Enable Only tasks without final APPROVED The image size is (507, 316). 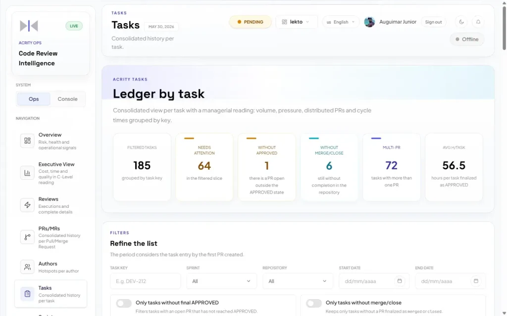pos(124,303)
